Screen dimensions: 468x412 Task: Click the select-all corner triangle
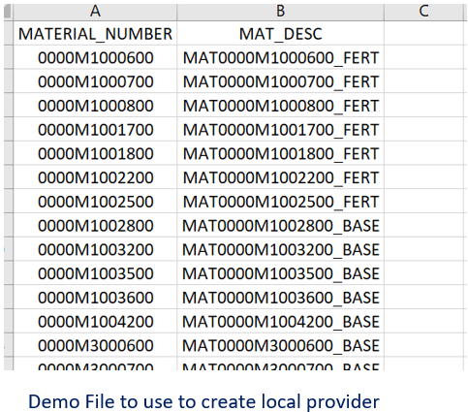pyautogui.click(x=8, y=12)
